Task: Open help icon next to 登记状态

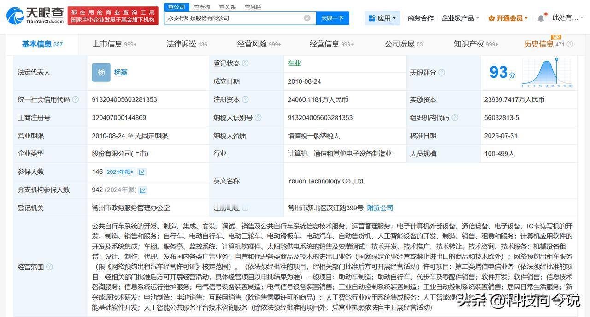Action: [245, 63]
